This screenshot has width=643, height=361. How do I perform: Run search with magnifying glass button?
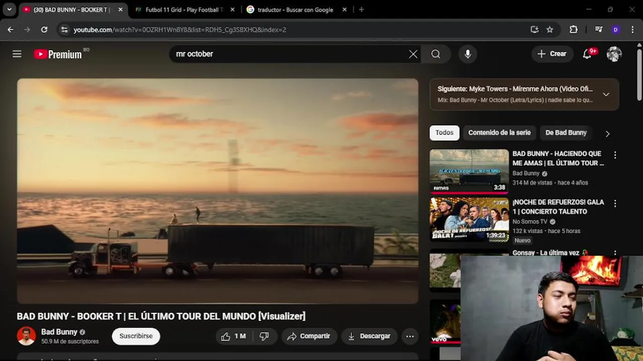pos(436,54)
